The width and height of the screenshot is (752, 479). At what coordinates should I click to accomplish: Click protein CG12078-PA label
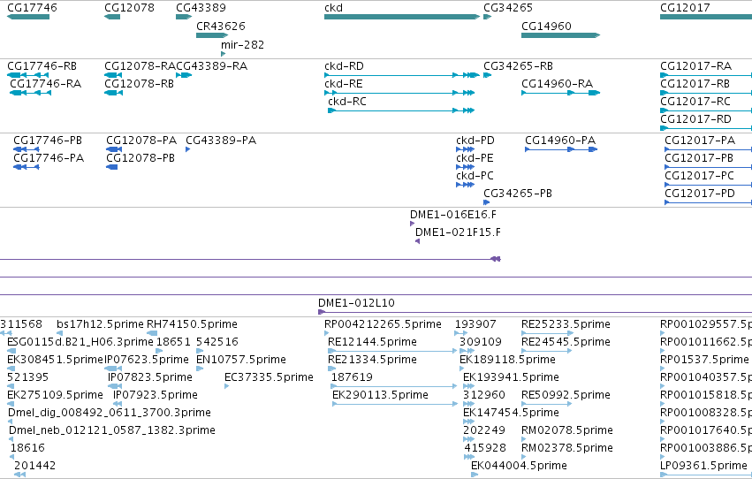point(141,141)
